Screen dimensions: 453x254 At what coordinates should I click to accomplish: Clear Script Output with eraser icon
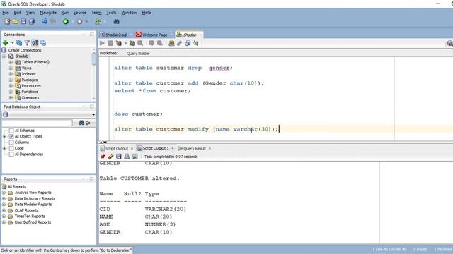[x=110, y=157]
